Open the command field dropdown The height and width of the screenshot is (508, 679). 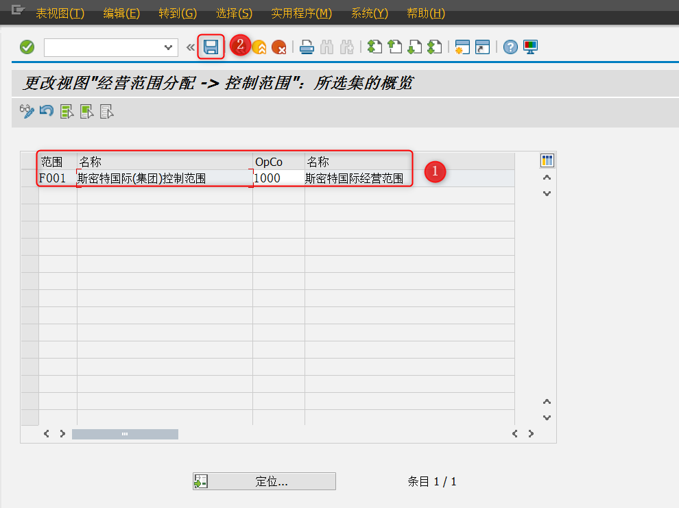167,47
